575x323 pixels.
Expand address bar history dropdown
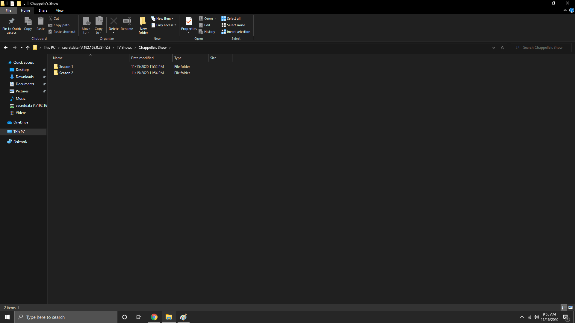(x=494, y=48)
